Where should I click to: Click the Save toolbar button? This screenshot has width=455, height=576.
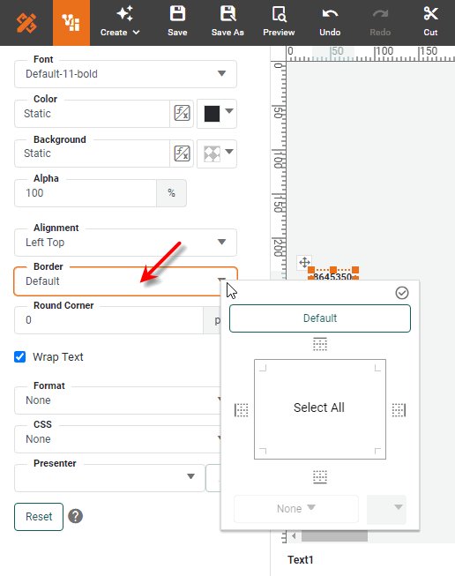(177, 23)
